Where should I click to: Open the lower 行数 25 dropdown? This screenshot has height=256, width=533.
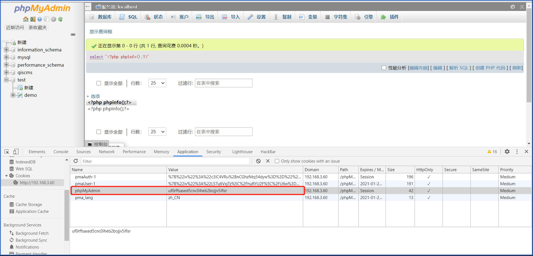157,132
